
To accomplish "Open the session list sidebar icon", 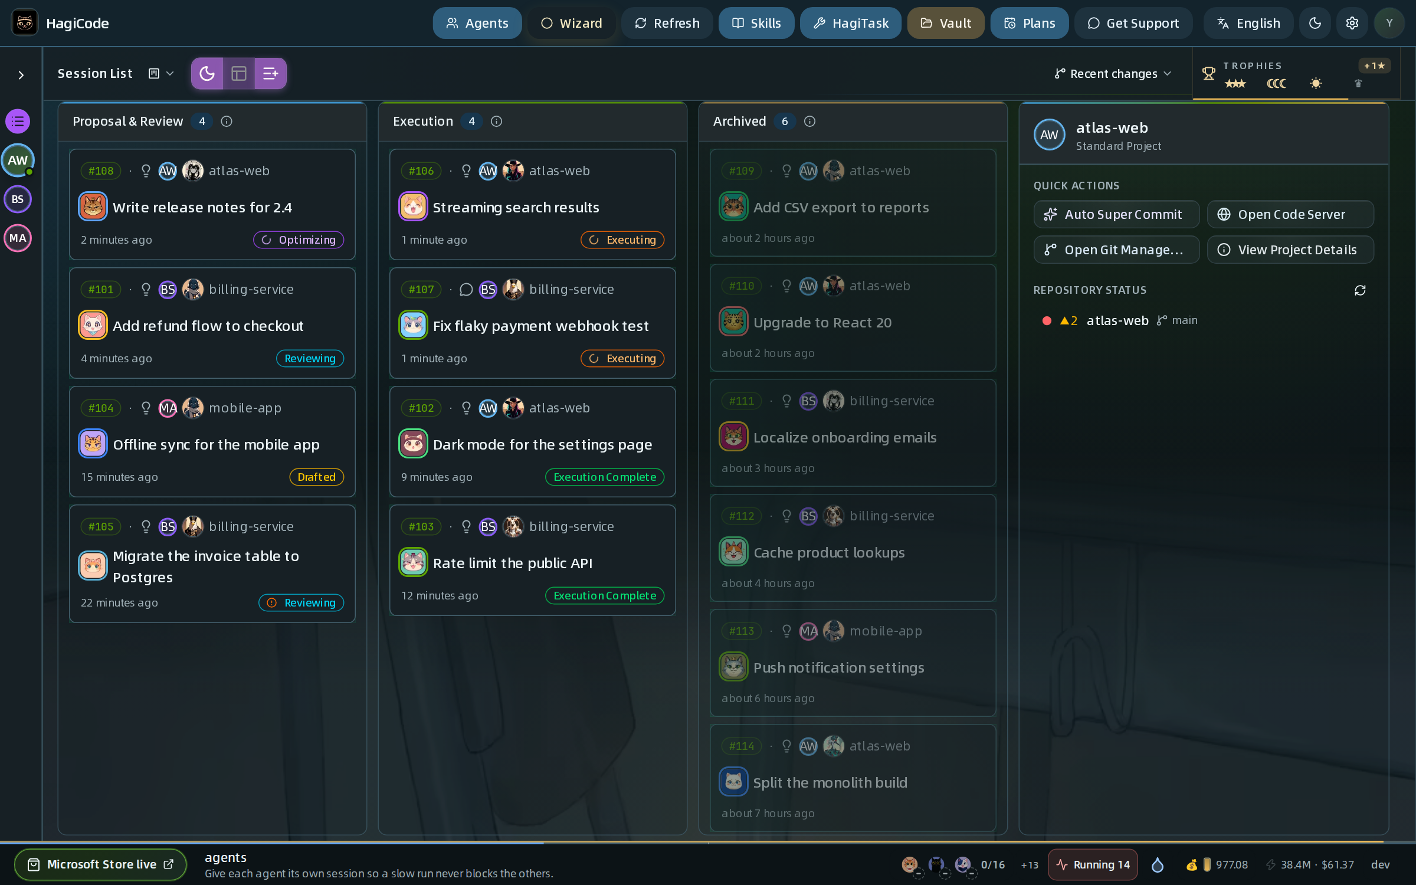I will [18, 122].
